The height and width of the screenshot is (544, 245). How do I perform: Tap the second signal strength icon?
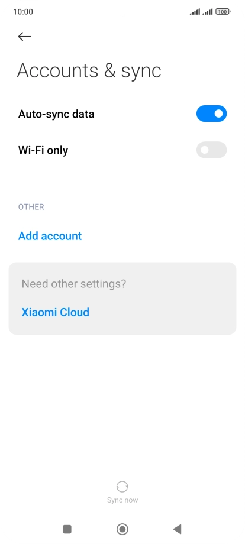(x=208, y=12)
